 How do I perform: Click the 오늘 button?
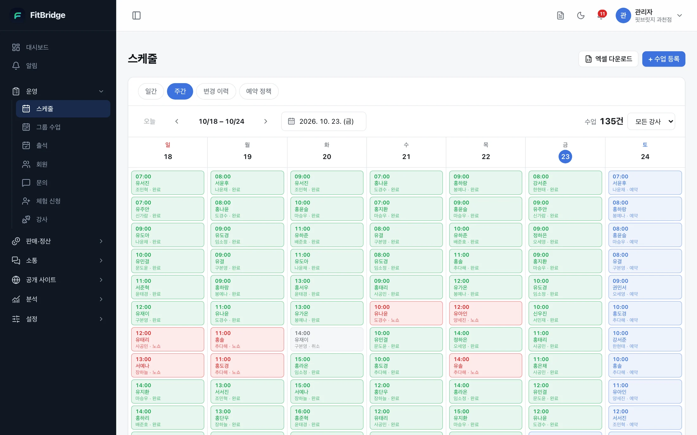pos(150,121)
